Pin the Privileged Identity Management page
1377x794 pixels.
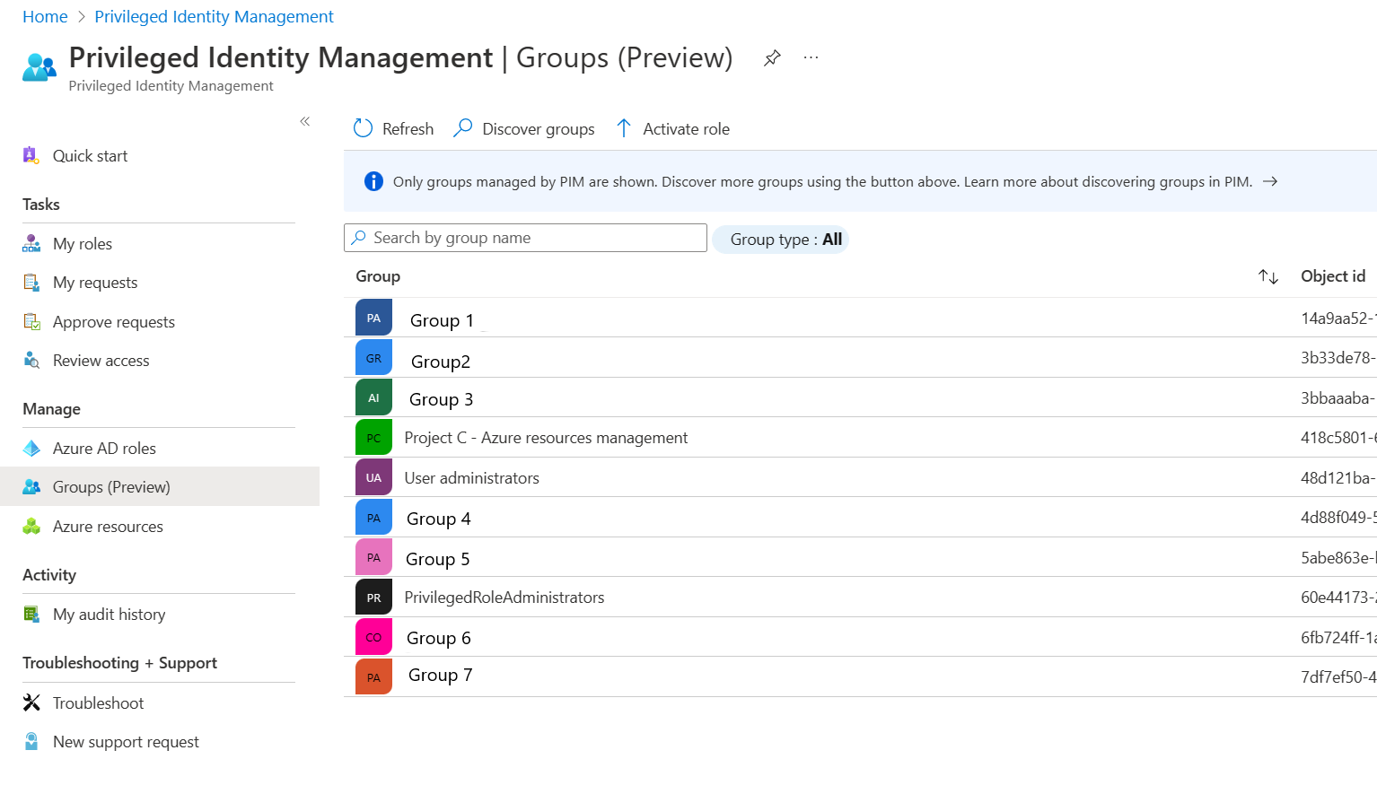[x=772, y=58]
